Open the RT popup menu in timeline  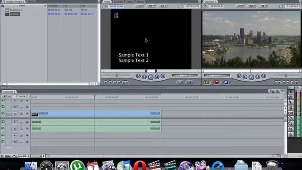click(6, 96)
